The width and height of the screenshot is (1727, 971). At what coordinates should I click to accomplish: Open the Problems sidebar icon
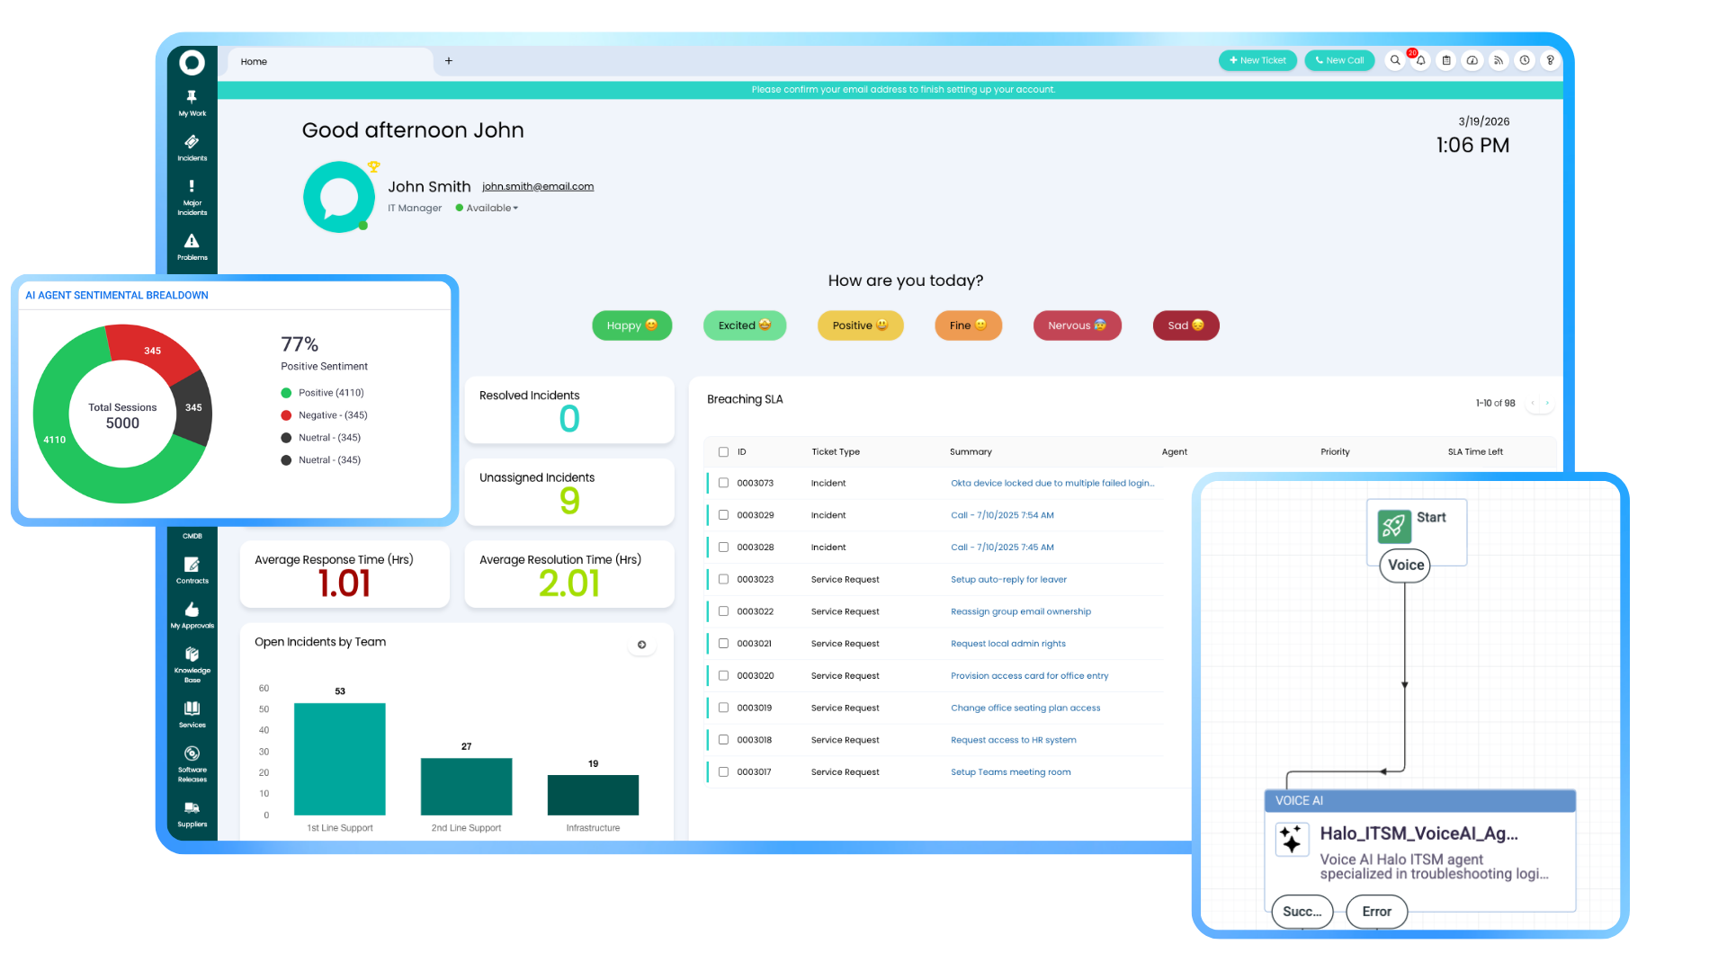(x=192, y=247)
